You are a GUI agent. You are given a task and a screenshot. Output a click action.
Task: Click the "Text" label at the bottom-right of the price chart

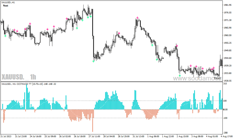tap(218, 78)
